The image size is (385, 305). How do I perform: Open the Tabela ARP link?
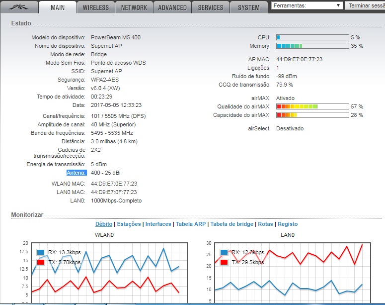191,224
